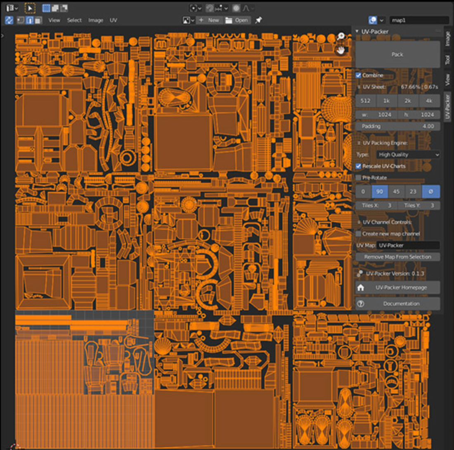
Task: Enable the Pre-Rotate checkbox
Action: [358, 178]
